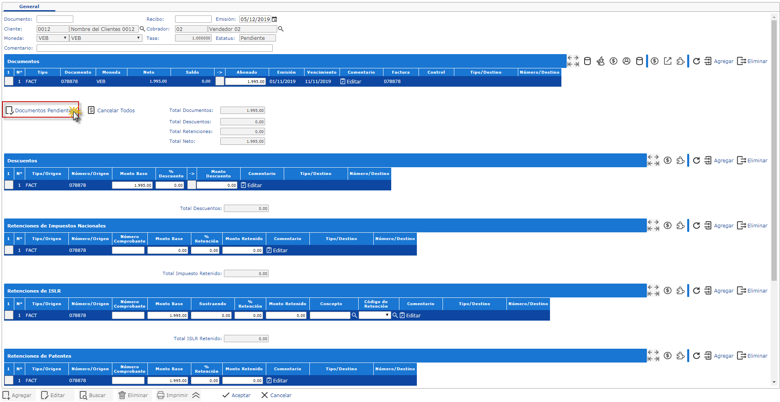Select row checkbox in Retenciones de Impuestos Nacionales

click(9, 250)
